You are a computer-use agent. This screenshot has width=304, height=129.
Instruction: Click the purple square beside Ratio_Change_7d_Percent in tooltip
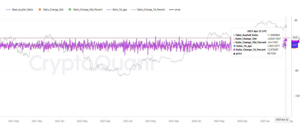pos(234,50)
